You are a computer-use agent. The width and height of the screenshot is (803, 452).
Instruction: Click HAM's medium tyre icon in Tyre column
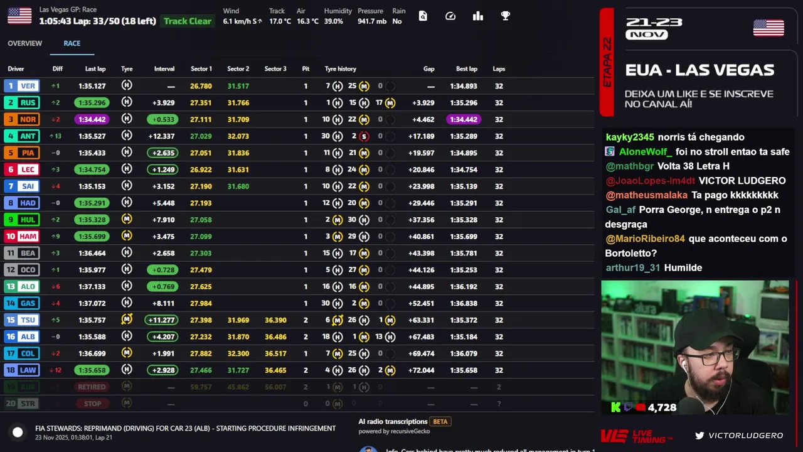[x=127, y=236]
